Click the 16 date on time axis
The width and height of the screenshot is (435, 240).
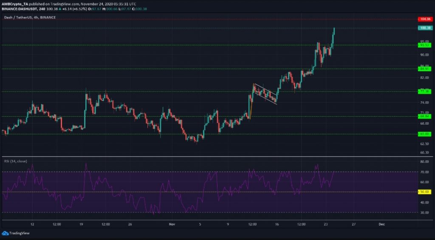point(277,224)
